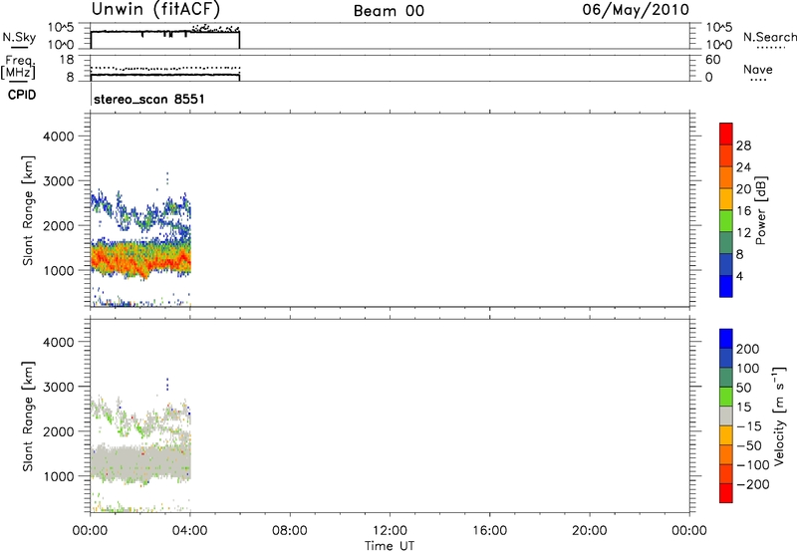This screenshot has width=797, height=552.
Task: Click the '-200' tick on the velocity colorbar
Action: (752, 484)
